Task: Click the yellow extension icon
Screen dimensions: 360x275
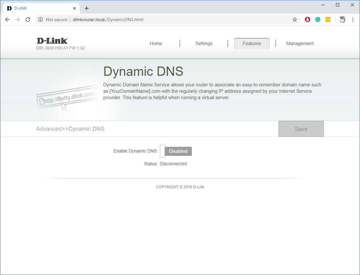Action: pyautogui.click(x=328, y=20)
